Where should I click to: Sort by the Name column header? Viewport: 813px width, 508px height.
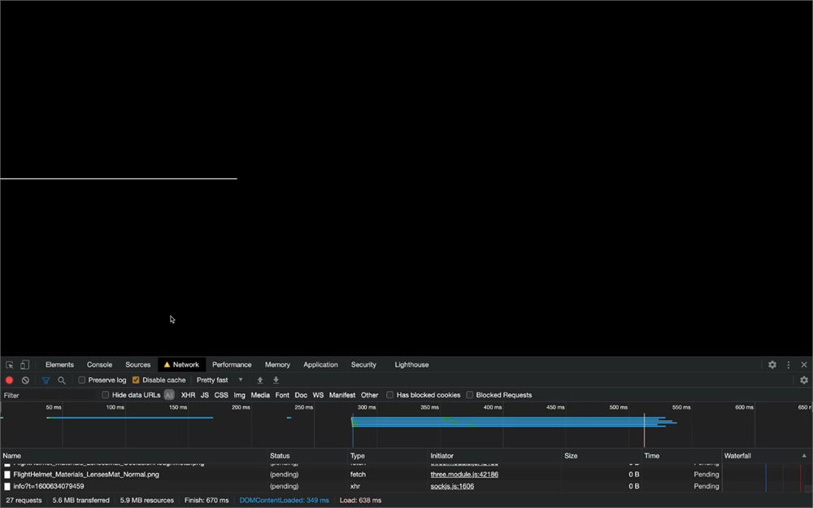pyautogui.click(x=134, y=456)
